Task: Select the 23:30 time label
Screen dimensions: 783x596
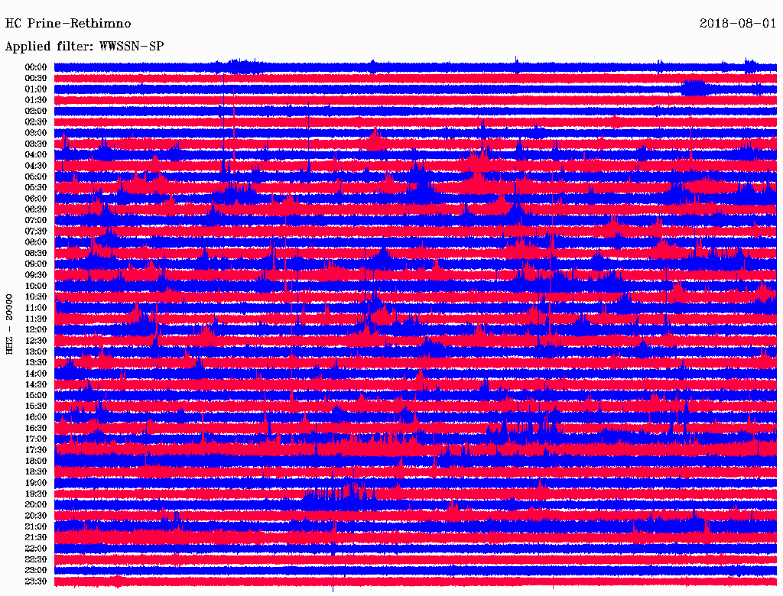Action: coord(35,581)
